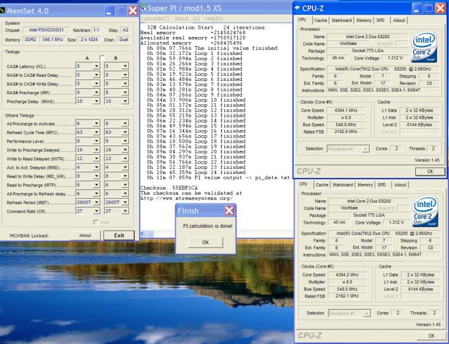Expand RAS# to CAS# Read Delay column A dropdown
The width and height of the screenshot is (449, 344).
pyautogui.click(x=97, y=75)
